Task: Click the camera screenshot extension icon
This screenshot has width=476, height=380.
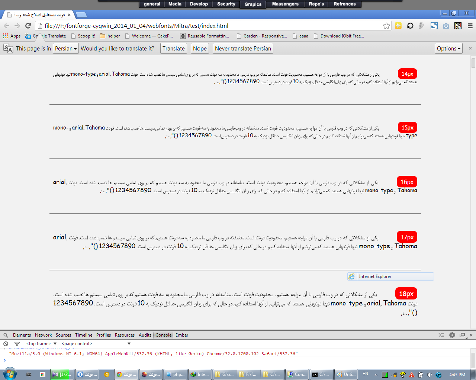Action: [446, 26]
